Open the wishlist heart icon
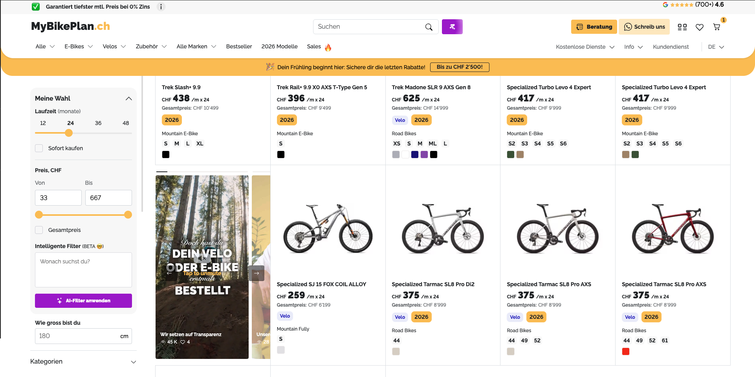The image size is (755, 377). (700, 27)
